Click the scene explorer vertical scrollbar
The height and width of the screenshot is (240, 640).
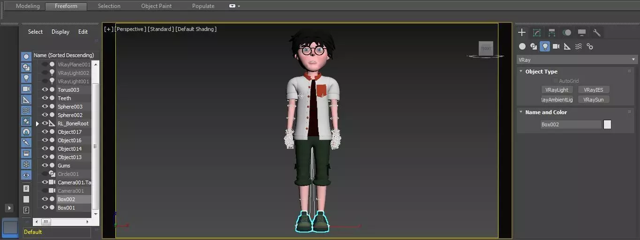[96, 146]
